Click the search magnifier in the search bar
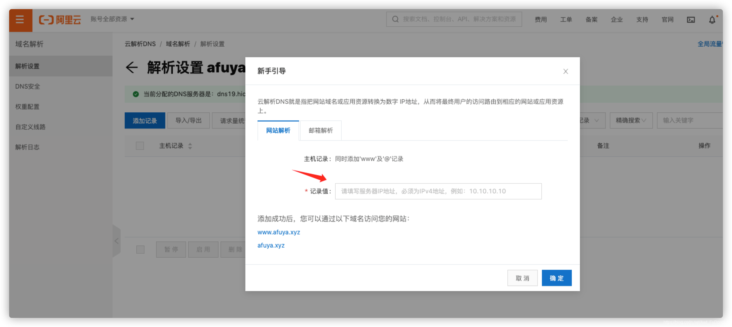The width and height of the screenshot is (732, 327). [396, 19]
